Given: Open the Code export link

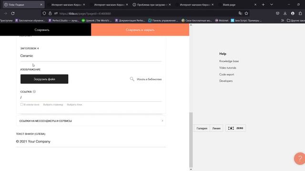Looking at the screenshot, I should point(227,74).
